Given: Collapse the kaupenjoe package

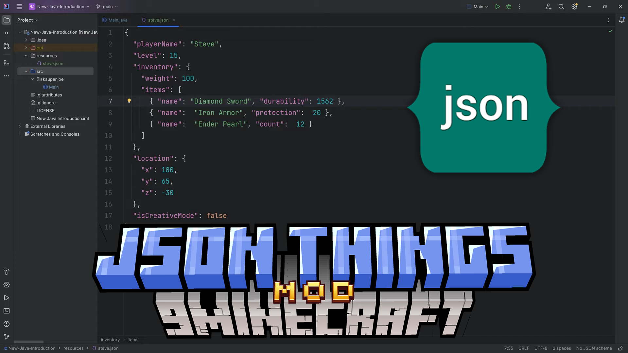Looking at the screenshot, I should (x=32, y=79).
